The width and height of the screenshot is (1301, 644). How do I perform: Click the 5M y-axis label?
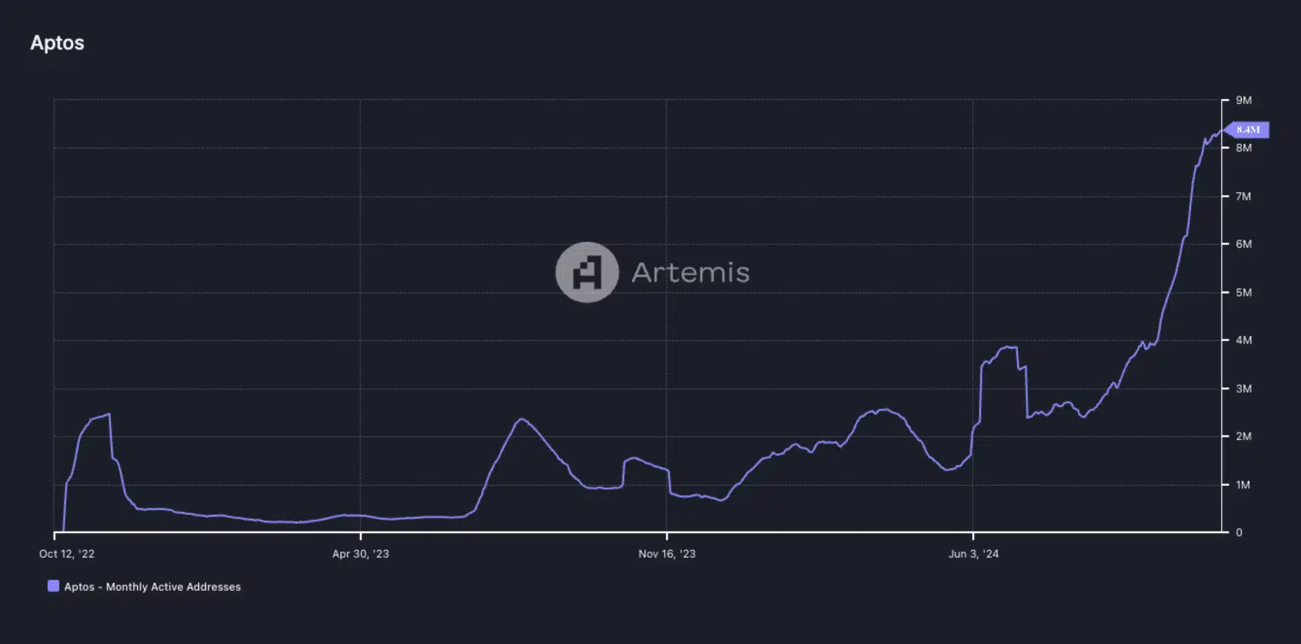(1243, 292)
